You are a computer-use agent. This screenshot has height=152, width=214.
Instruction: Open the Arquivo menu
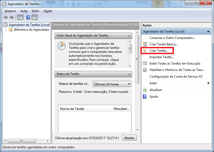pyautogui.click(x=10, y=11)
